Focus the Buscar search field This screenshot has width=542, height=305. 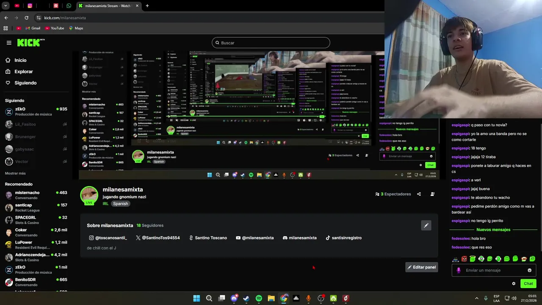point(271,43)
